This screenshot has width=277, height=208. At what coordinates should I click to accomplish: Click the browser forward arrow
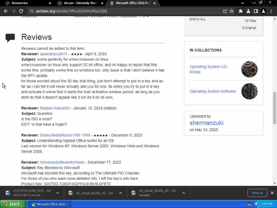click(14, 11)
